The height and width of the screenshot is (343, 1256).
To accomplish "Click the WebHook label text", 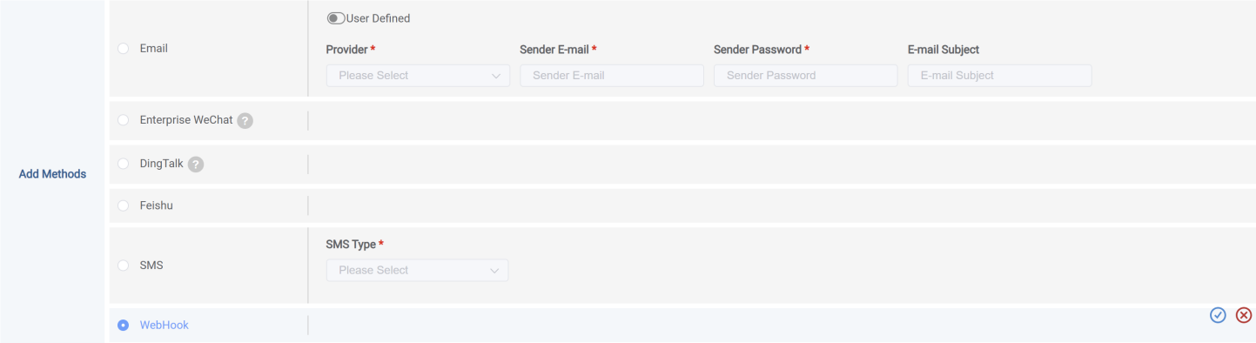I will tap(165, 326).
